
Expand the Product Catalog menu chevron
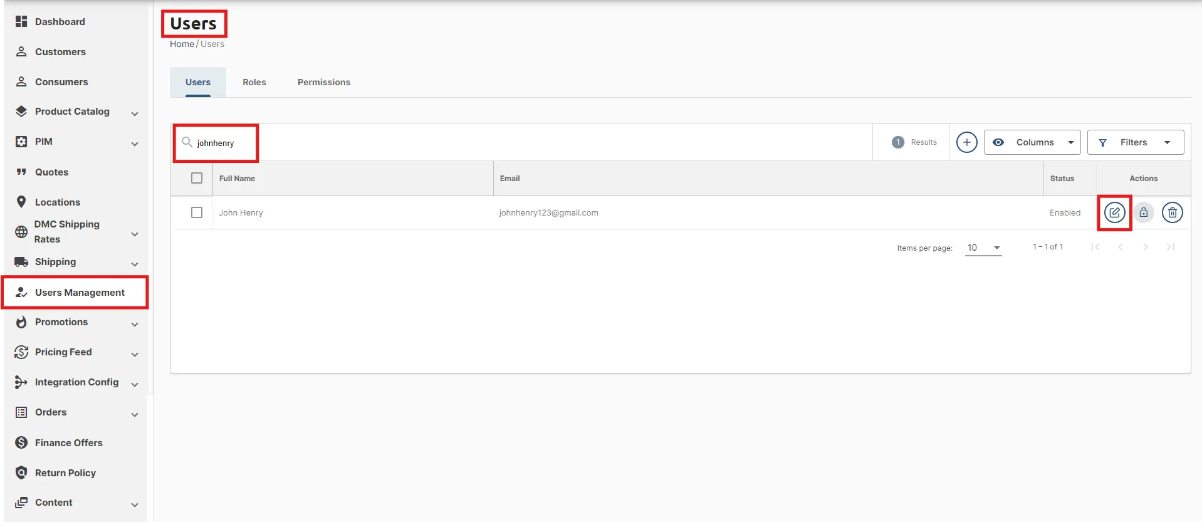135,113
